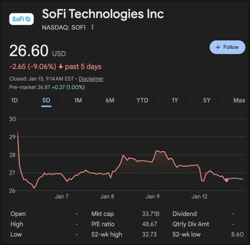This screenshot has height=245, width=250.
Task: Click the P/E ratio label
Action: (x=103, y=224)
